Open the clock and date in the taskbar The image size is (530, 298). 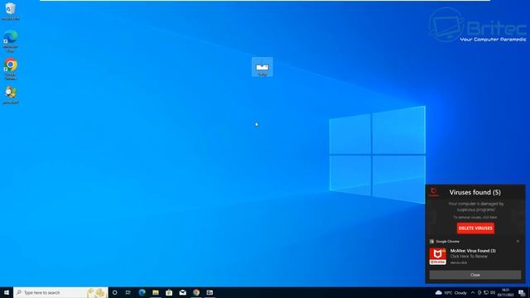[506, 292]
